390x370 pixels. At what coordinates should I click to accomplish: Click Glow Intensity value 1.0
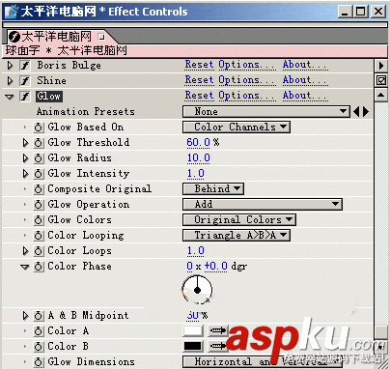(196, 174)
